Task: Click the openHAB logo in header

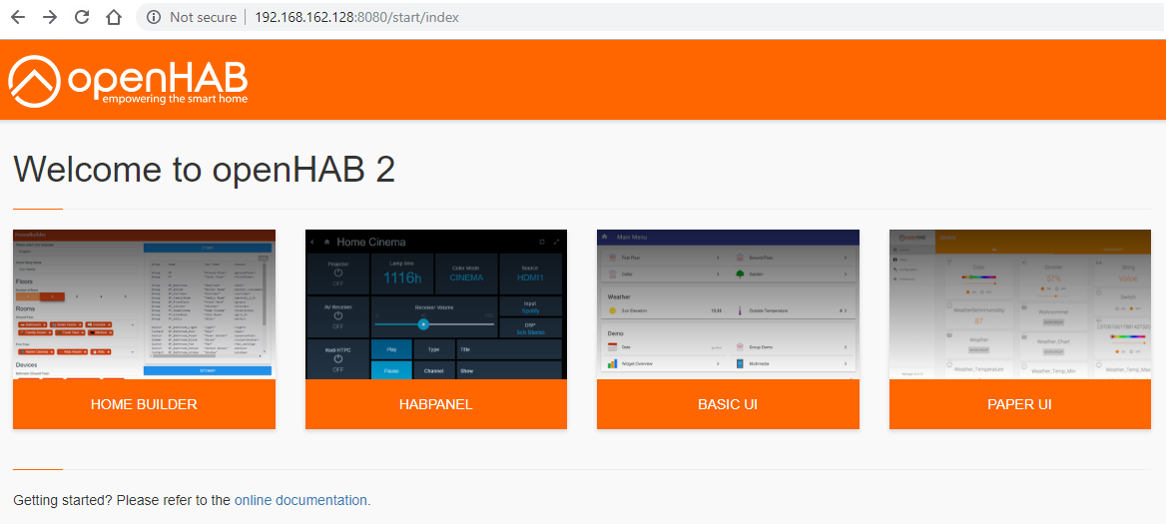Action: (x=128, y=80)
